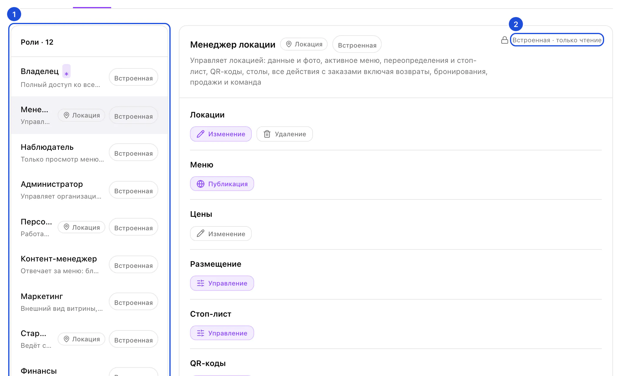Click the 'QR-коды' section heading
Viewport: 620px width, 376px height.
tap(208, 363)
